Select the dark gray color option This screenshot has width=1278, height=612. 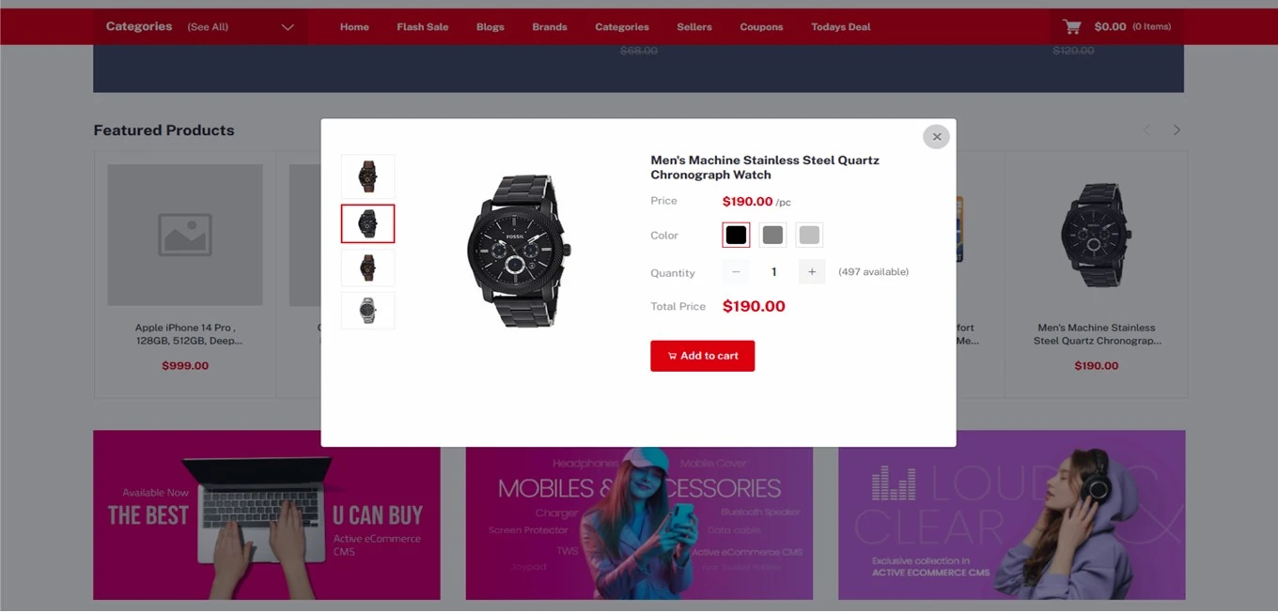(x=772, y=236)
